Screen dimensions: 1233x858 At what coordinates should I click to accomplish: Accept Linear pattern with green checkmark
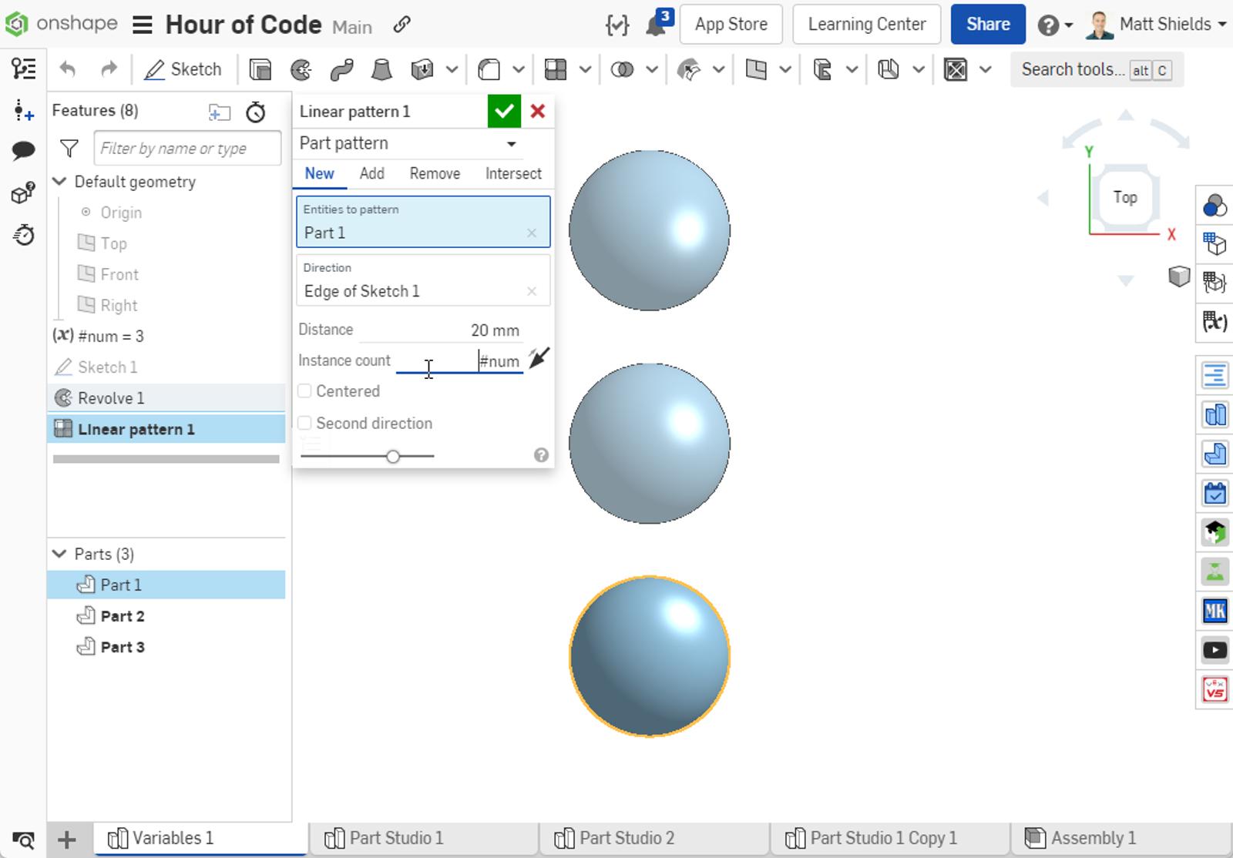point(504,112)
